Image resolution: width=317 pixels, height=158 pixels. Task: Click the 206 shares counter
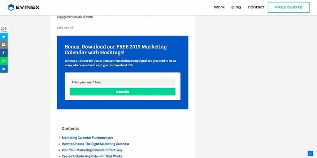click(4, 29)
